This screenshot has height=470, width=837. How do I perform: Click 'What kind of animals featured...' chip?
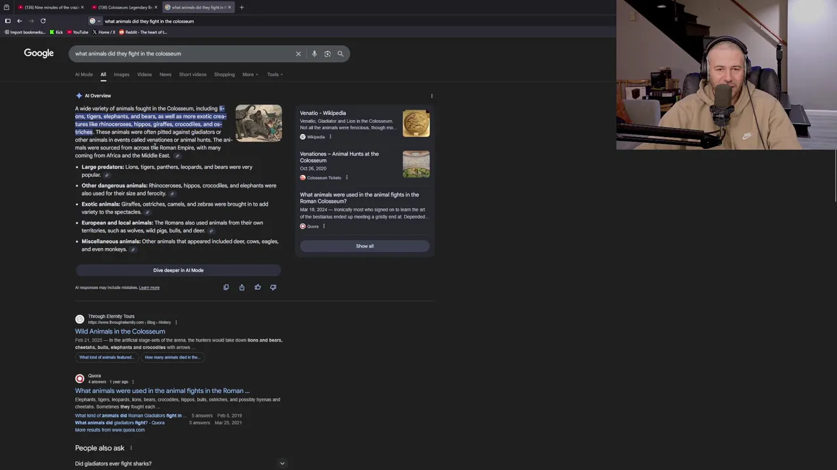coord(106,358)
